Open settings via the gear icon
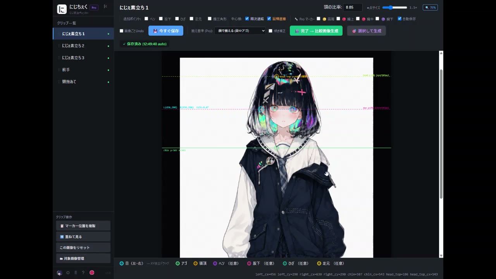Viewport: 496px width, 279px height. coord(68,273)
